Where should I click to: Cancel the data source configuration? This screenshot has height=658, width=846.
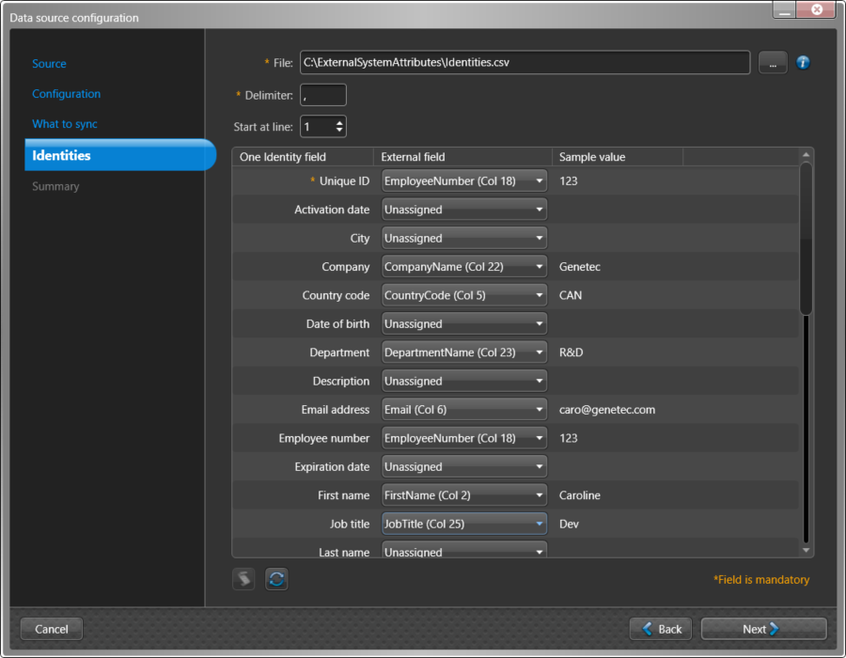coord(52,629)
